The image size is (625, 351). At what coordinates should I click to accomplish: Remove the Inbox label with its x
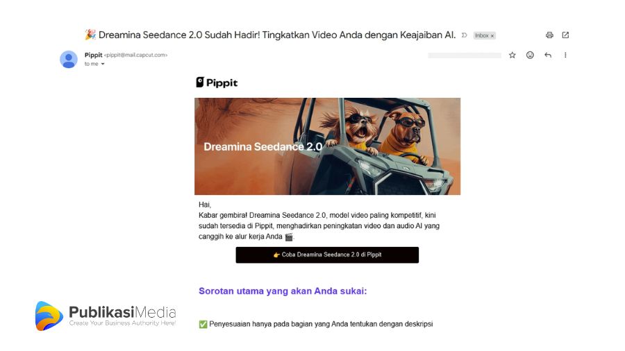(x=492, y=35)
